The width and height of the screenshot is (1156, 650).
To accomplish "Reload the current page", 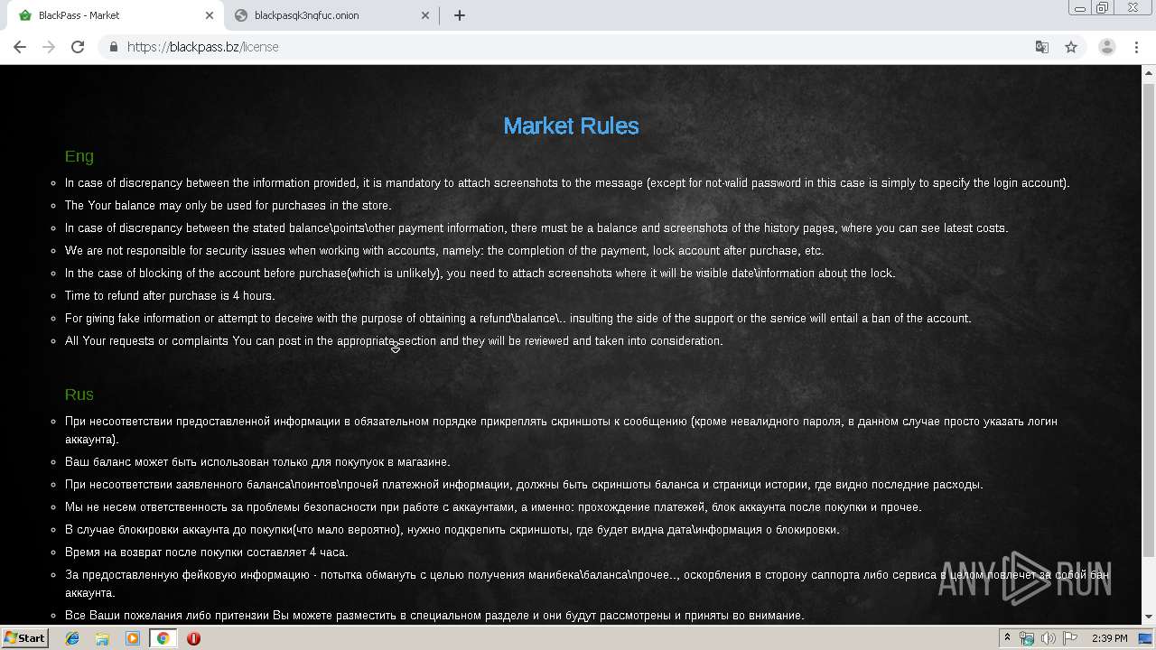I will [78, 47].
